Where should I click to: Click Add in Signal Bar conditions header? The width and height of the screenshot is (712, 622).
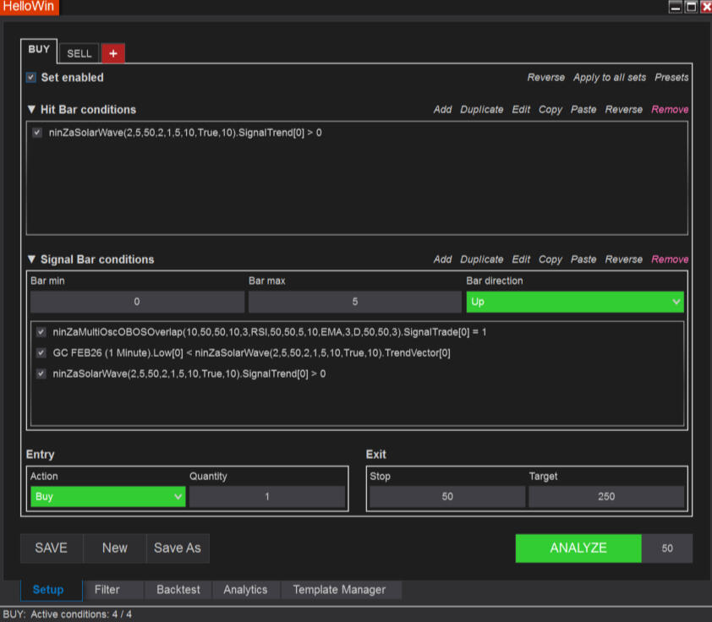[442, 259]
